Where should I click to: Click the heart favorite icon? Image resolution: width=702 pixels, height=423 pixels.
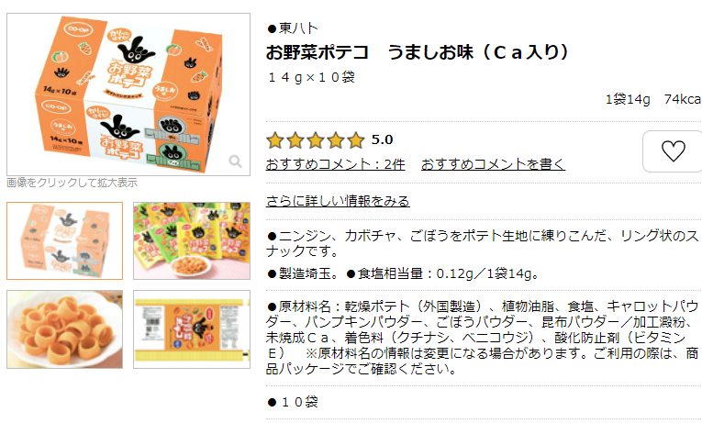(673, 151)
